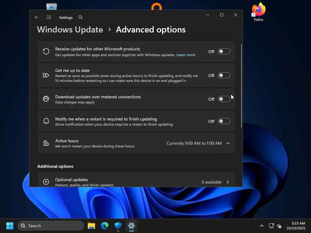Click the clock icon beside Active hours

pos(46,143)
